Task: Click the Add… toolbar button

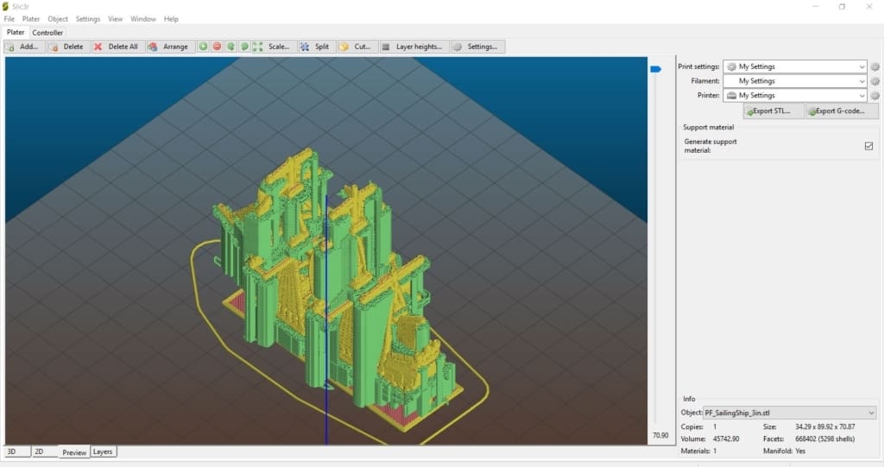Action: pos(24,47)
